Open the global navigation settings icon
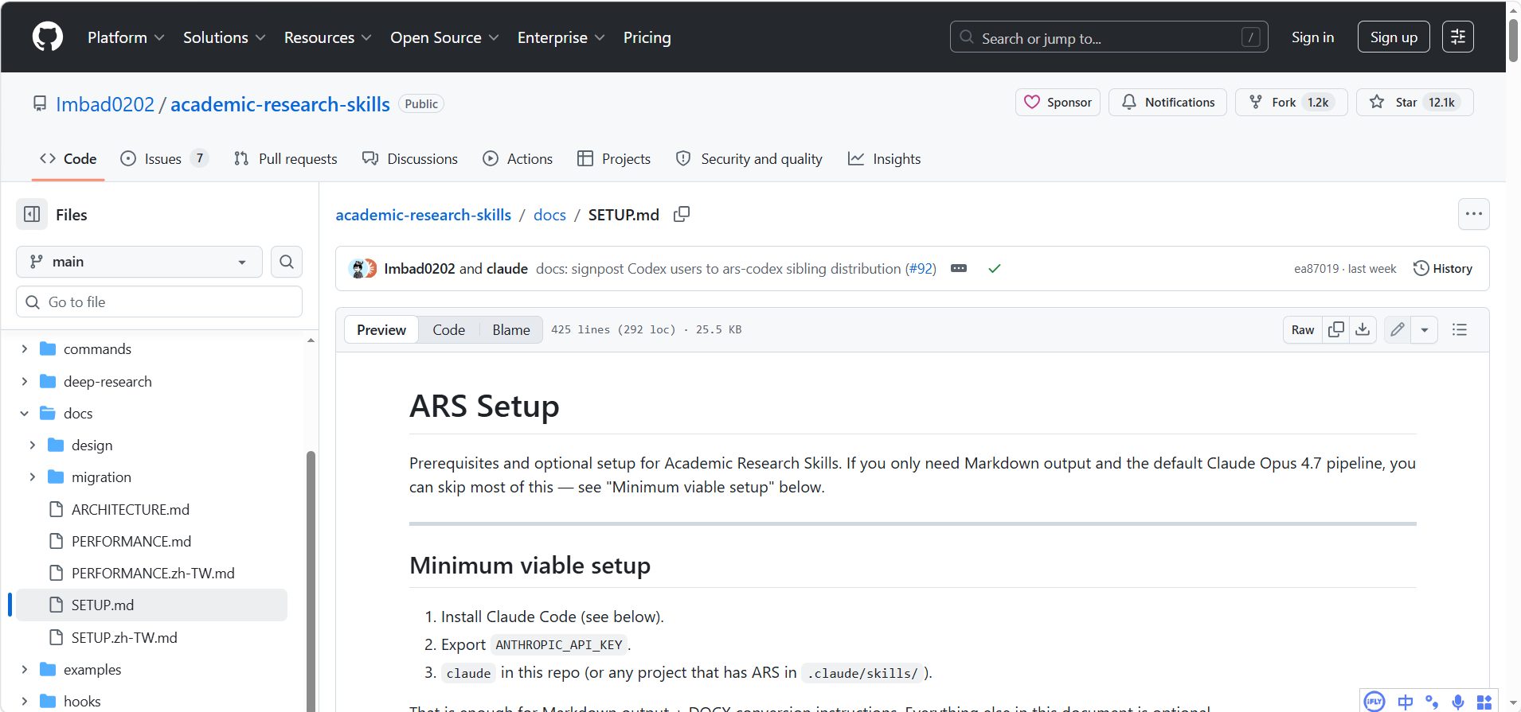Screen dimensions: 1521x712 click(1457, 37)
